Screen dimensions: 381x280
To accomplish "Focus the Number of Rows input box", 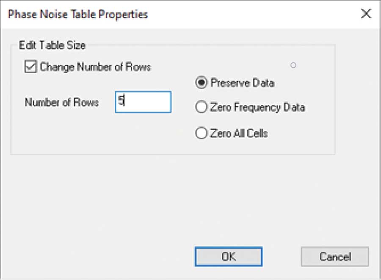I will tap(143, 102).
